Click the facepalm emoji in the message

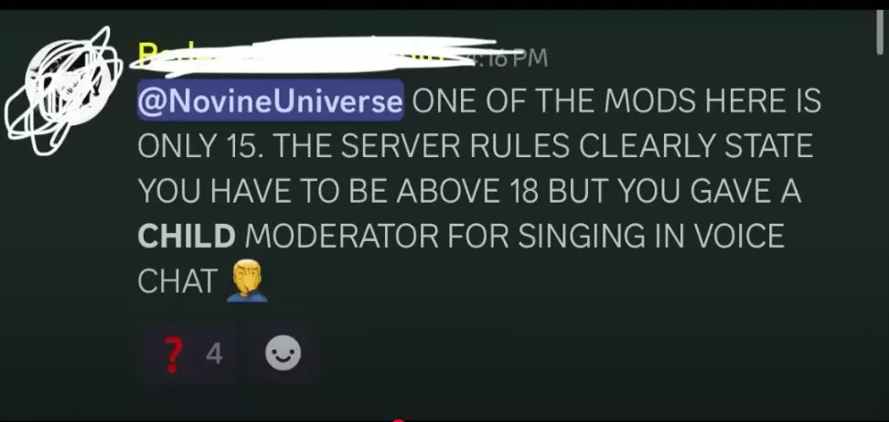[x=247, y=284]
